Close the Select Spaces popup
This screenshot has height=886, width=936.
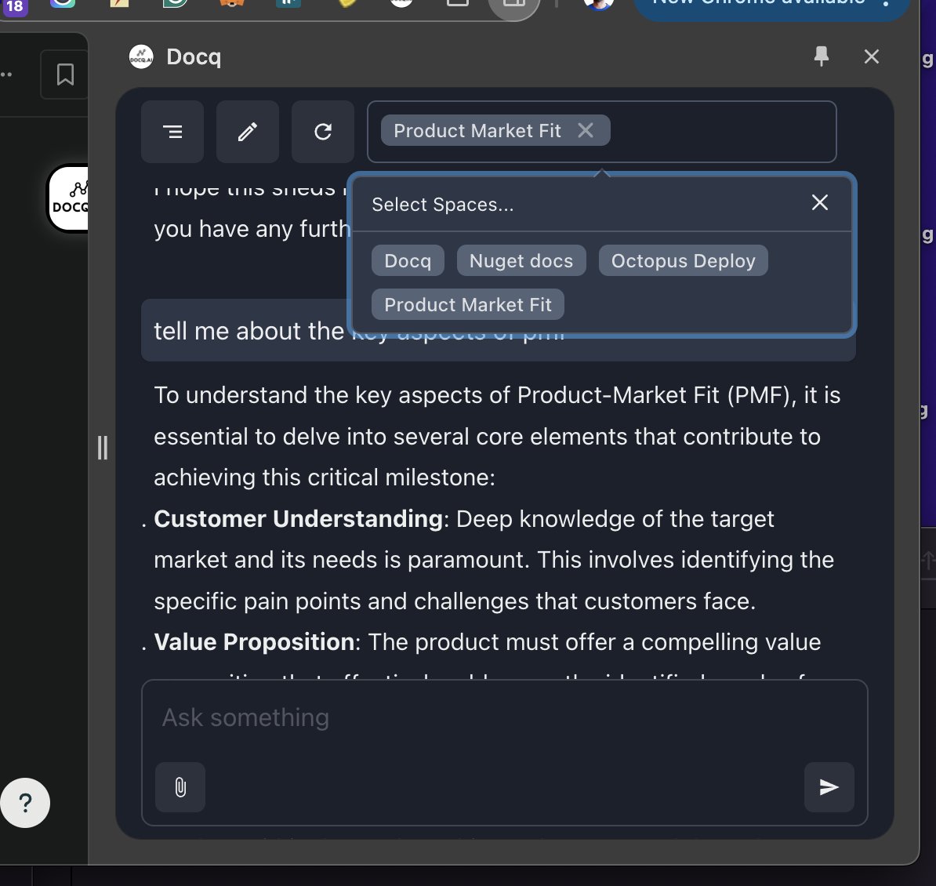[820, 202]
